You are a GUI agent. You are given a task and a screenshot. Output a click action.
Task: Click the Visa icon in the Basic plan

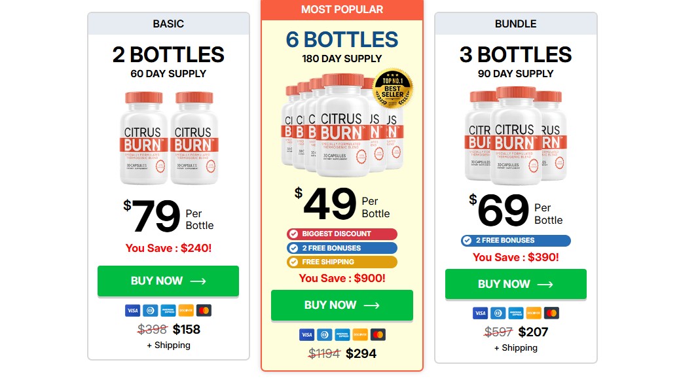[x=133, y=310]
